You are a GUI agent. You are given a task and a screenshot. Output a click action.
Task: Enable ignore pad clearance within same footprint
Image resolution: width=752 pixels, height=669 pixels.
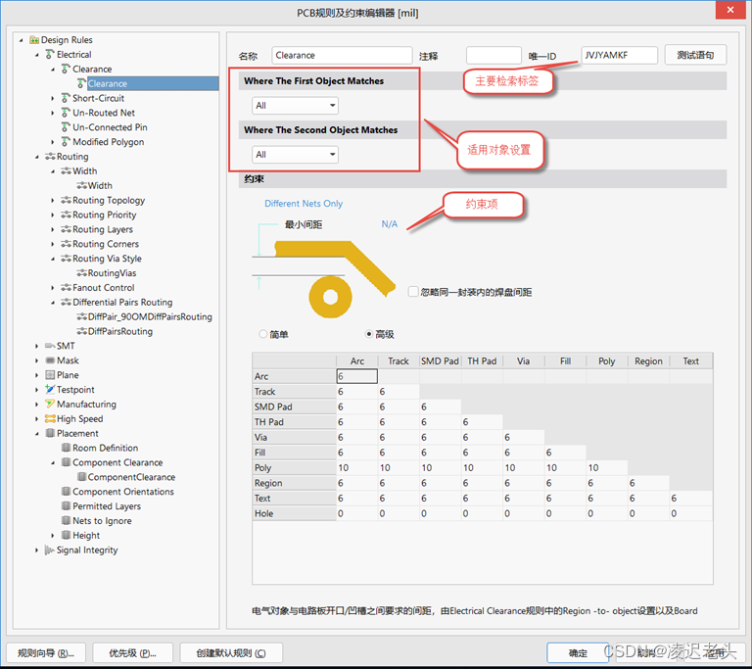pyautogui.click(x=413, y=292)
